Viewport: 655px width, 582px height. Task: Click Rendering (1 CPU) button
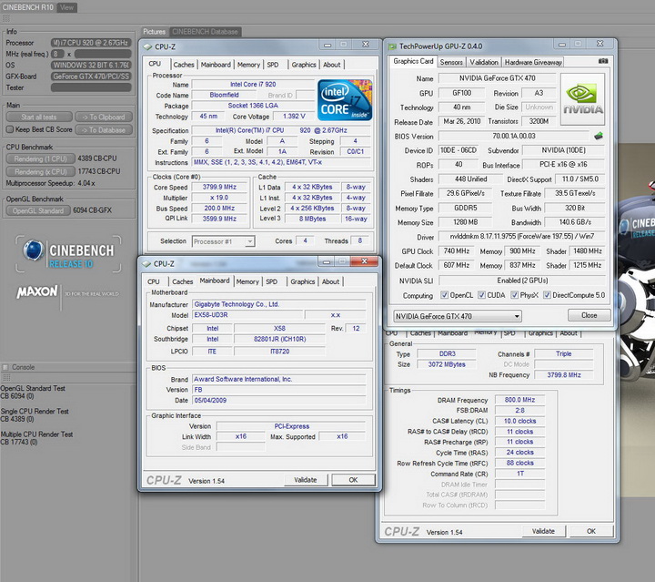click(x=41, y=158)
